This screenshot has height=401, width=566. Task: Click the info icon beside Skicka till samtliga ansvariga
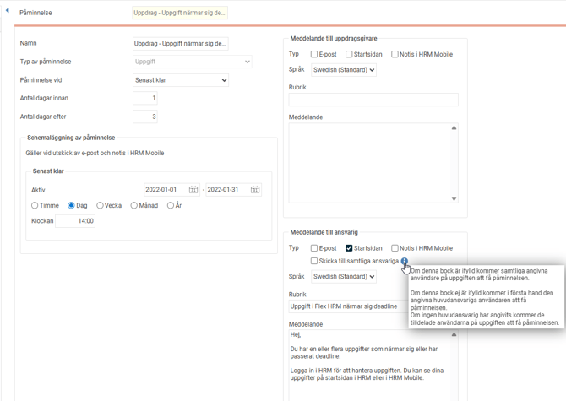(x=405, y=262)
